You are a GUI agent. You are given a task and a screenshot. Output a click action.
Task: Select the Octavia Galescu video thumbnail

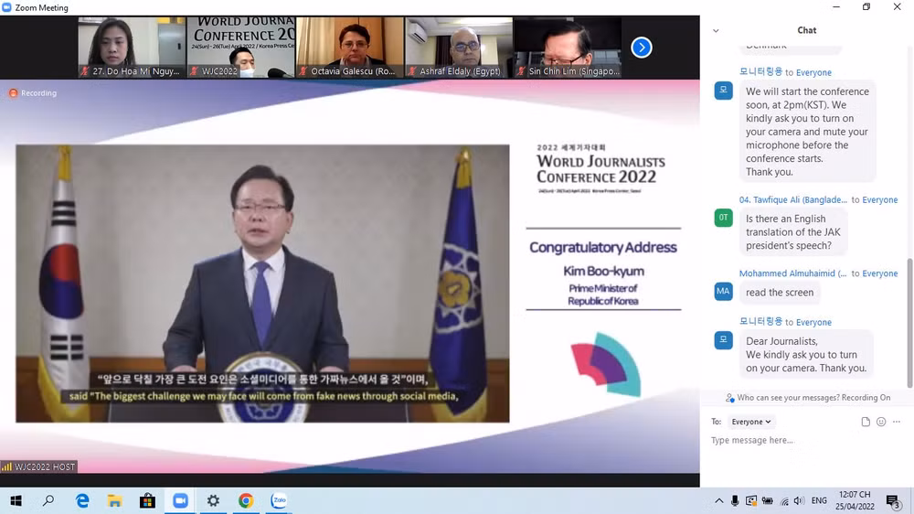(x=350, y=48)
